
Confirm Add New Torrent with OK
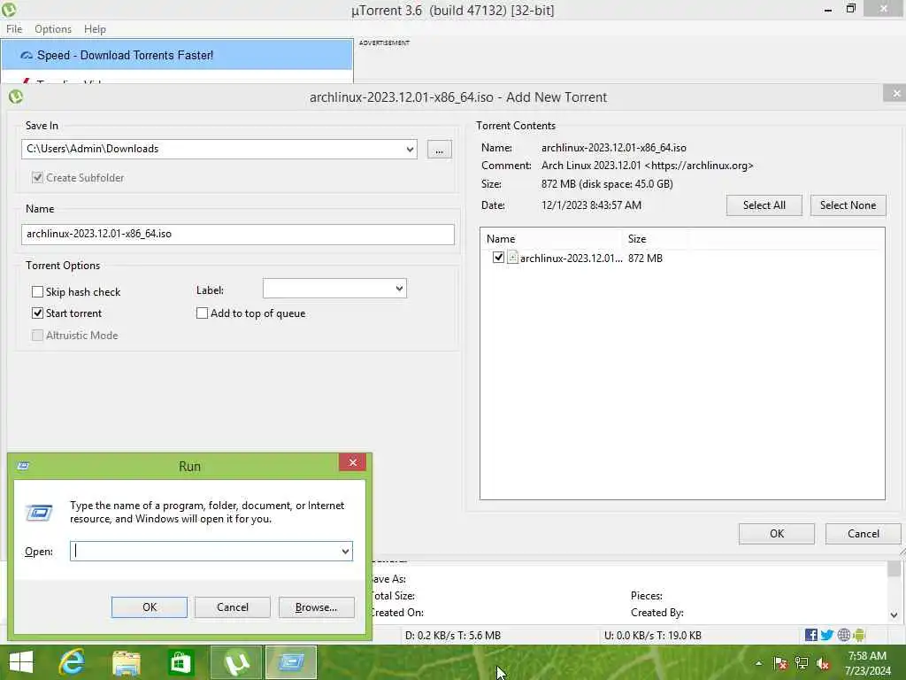click(x=777, y=534)
